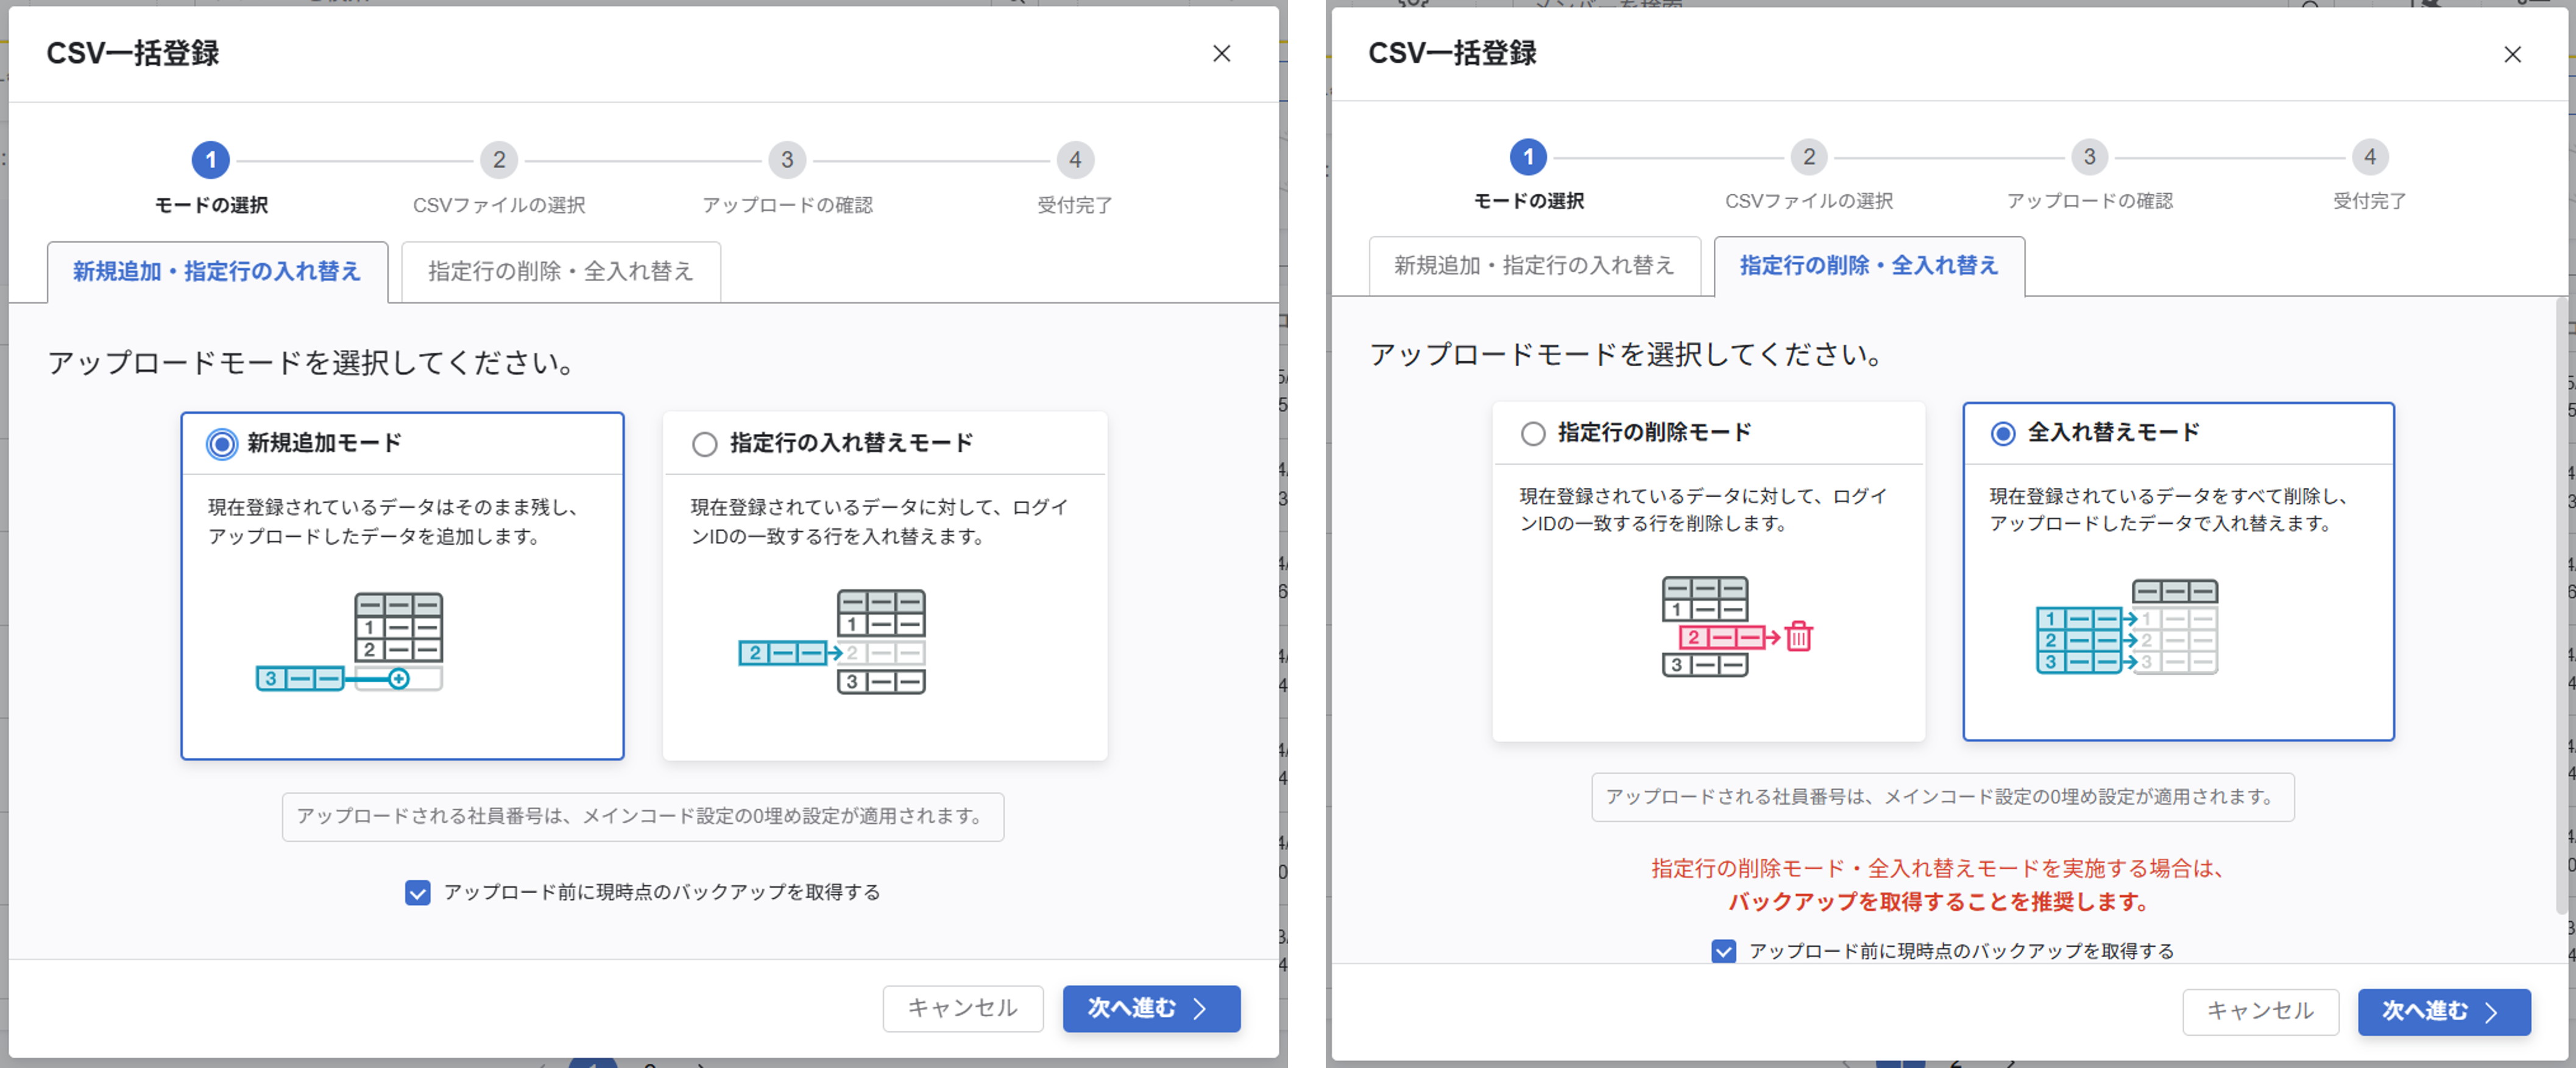Toggle backup checkbox in left dialog
Image resolution: width=2576 pixels, height=1068 pixels.
[x=418, y=892]
